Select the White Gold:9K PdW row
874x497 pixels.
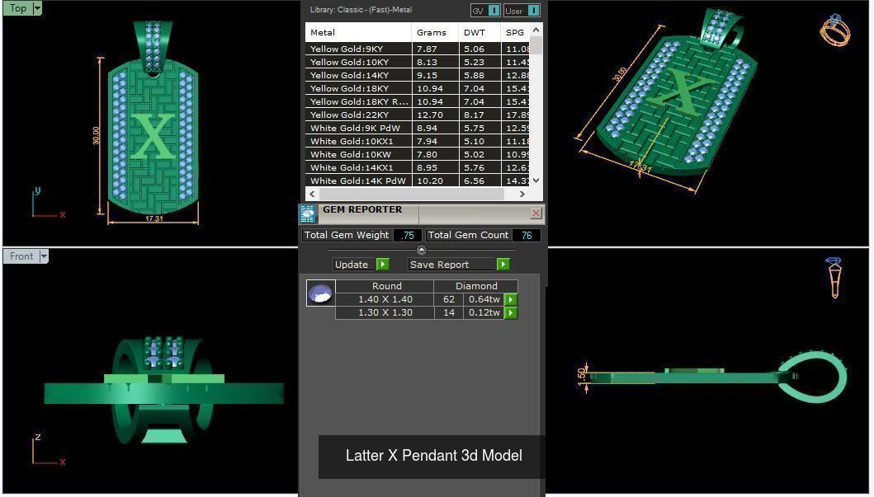[417, 128]
